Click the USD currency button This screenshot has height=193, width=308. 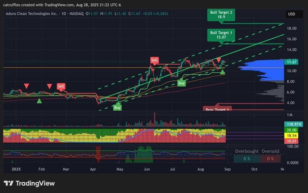[x=294, y=14]
